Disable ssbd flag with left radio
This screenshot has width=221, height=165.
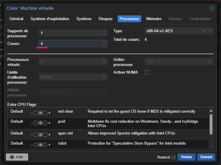(36, 145)
